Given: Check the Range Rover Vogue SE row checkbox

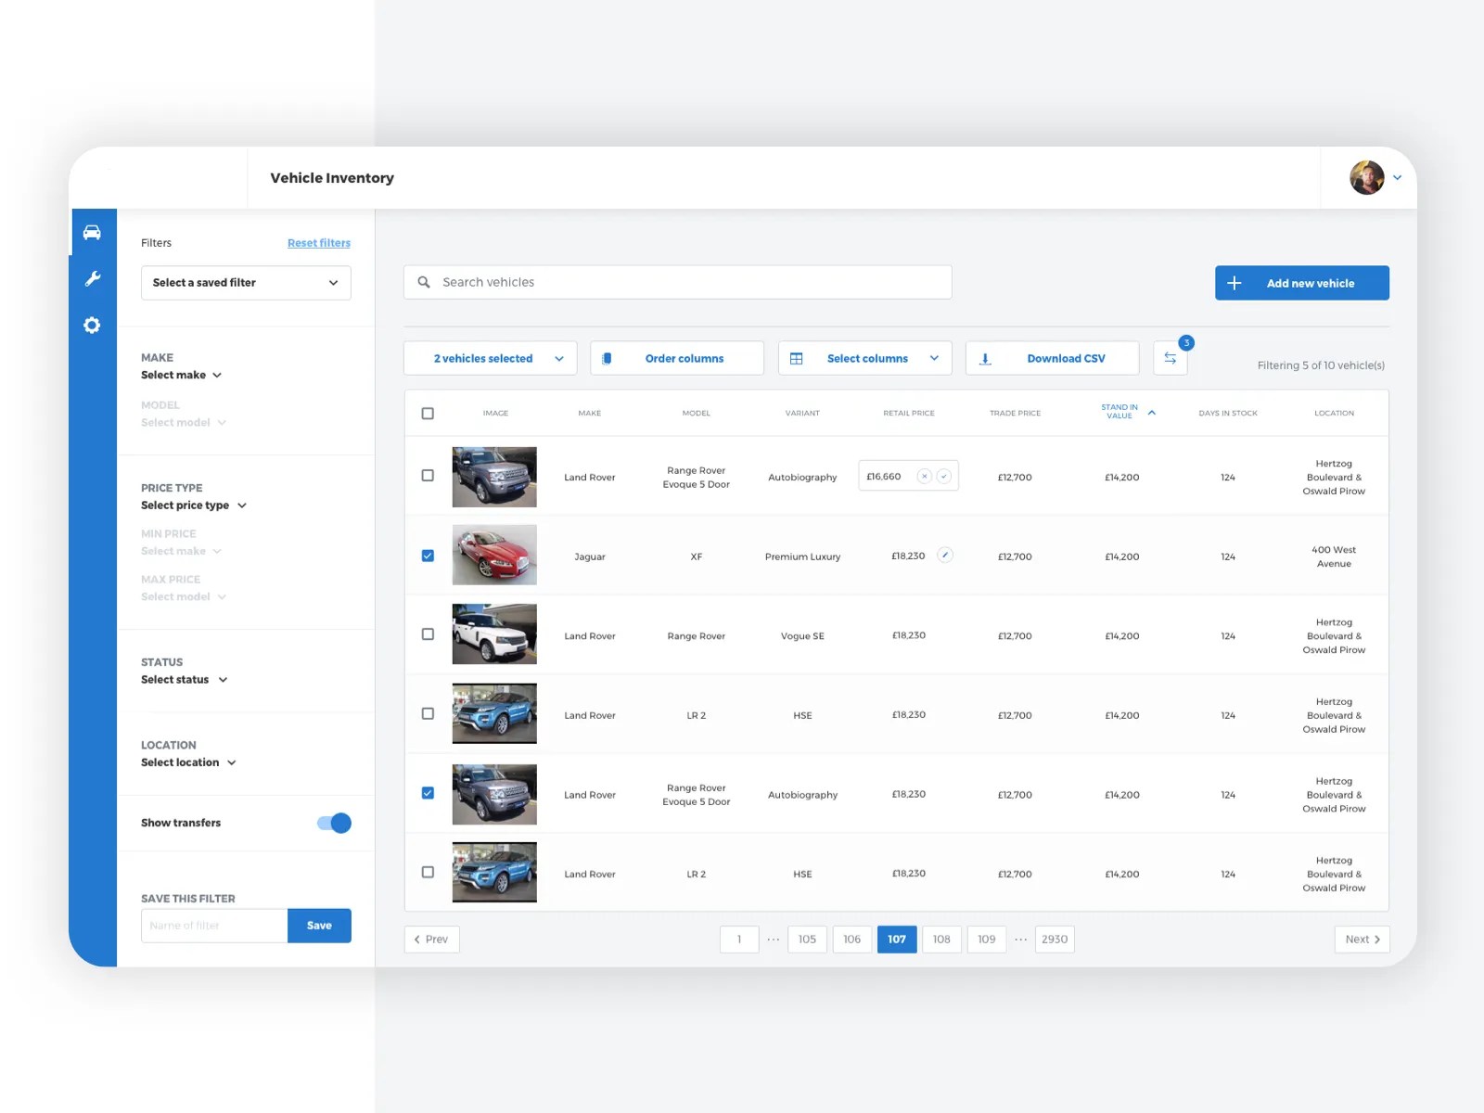Looking at the screenshot, I should click(428, 634).
